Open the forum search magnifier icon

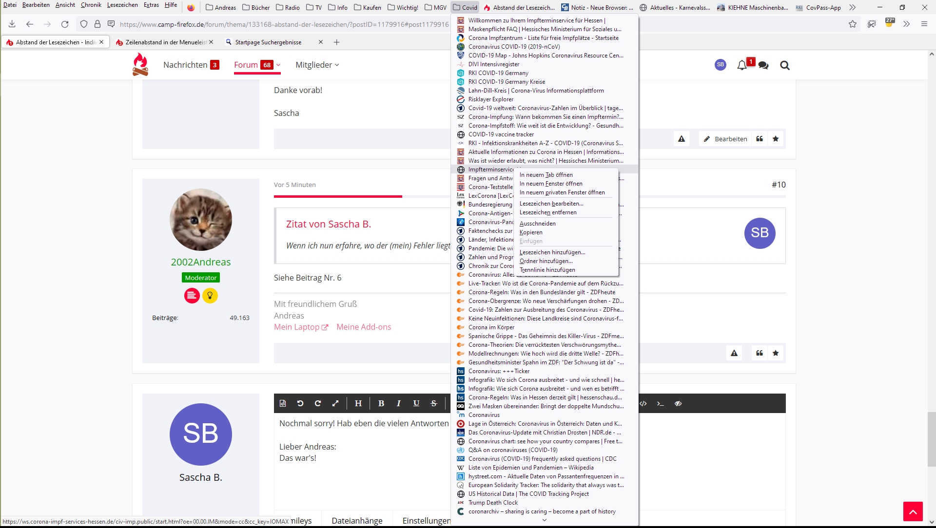tap(784, 65)
